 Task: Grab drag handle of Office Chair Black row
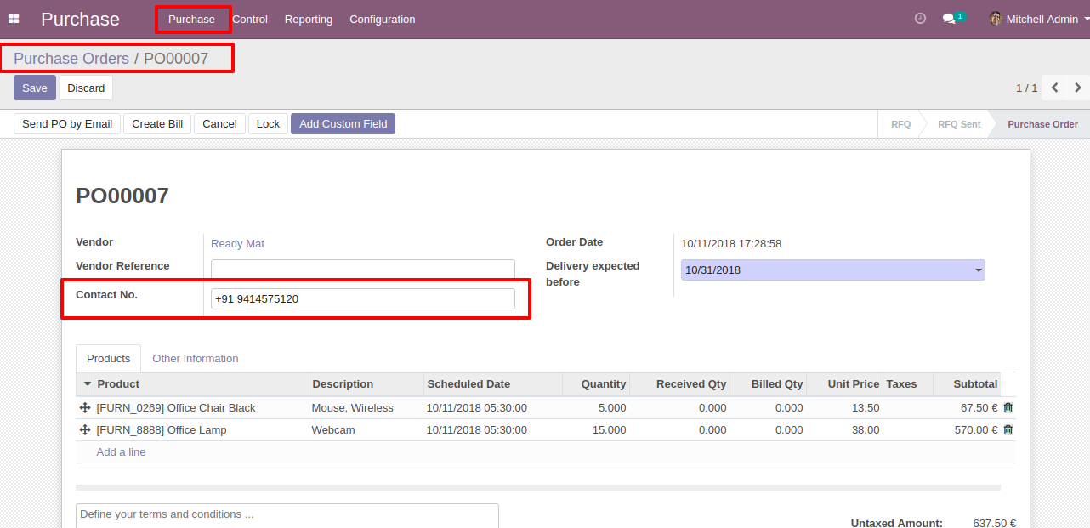[x=85, y=408]
